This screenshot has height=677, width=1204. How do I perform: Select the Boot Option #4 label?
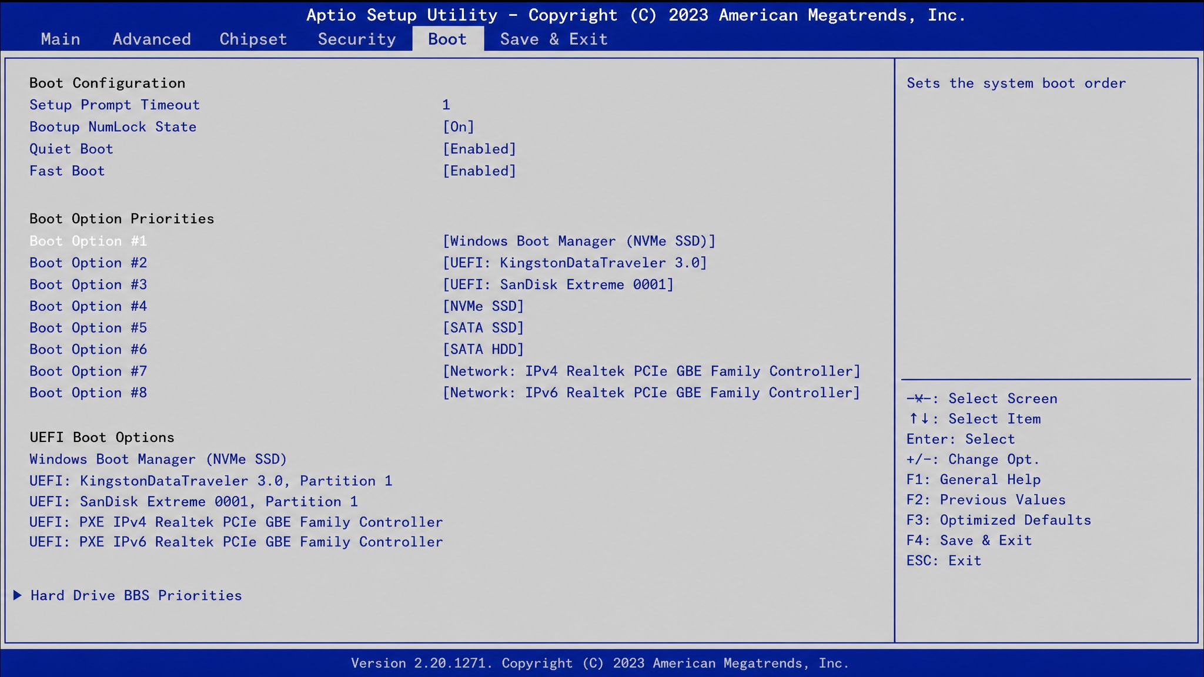coord(88,306)
